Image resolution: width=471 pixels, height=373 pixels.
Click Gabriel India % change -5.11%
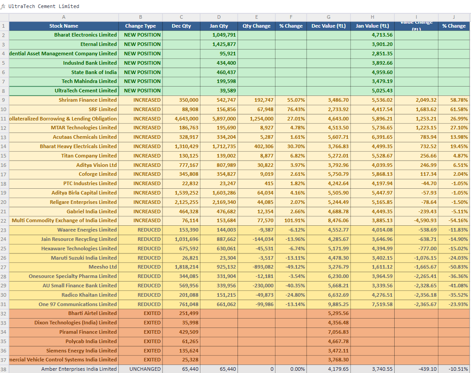click(454, 211)
